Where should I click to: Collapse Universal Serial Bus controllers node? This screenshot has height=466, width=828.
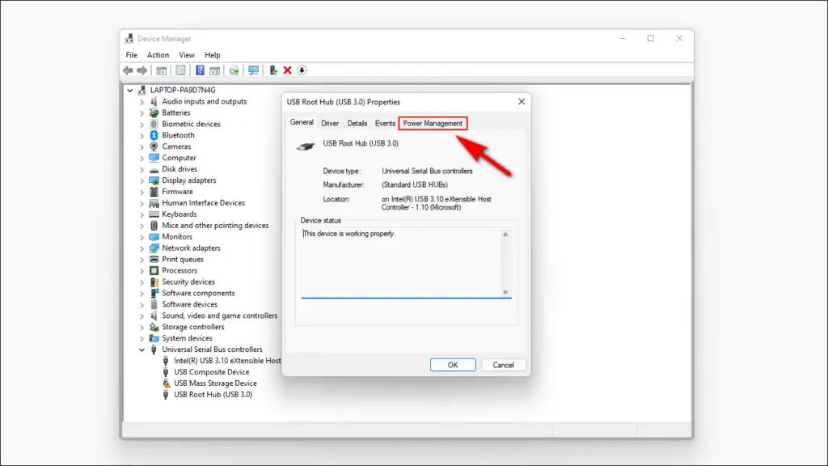coord(142,349)
